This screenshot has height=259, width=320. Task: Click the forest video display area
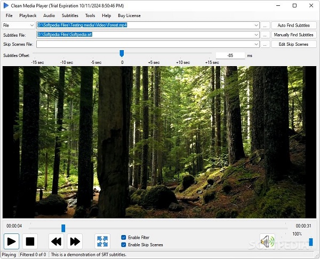[159, 142]
